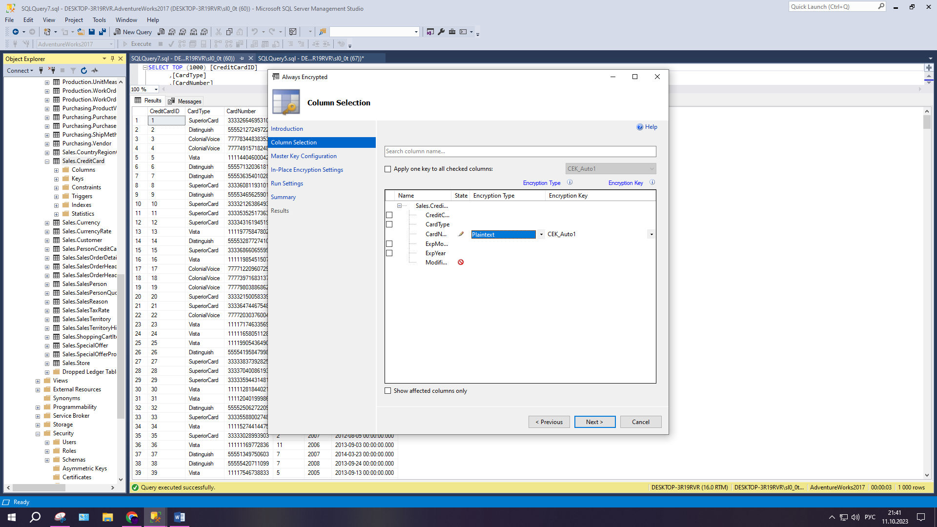Open the File menu
Screen dimensions: 937x527
pos(9,20)
